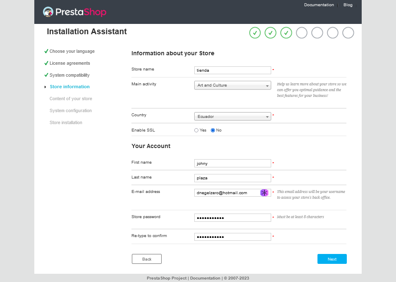Click the fourth progress step circle
The image size is (396, 282).
(302, 33)
